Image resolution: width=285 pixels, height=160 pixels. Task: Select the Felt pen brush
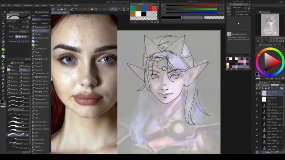click(x=18, y=102)
